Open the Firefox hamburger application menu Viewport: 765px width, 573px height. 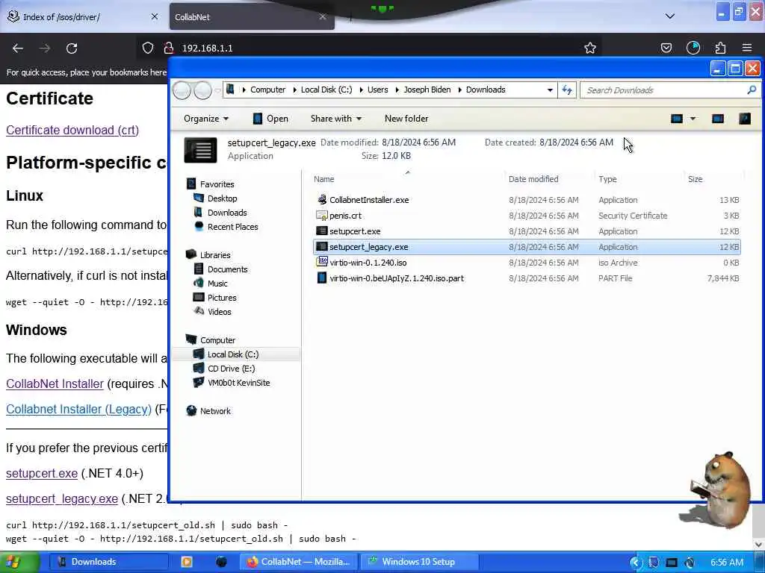pyautogui.click(x=747, y=48)
